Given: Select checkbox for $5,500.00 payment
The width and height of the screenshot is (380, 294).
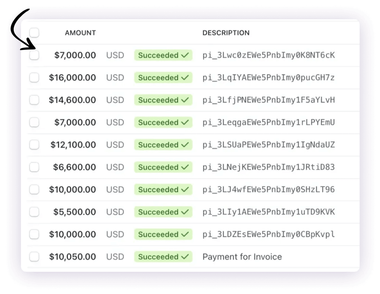Looking at the screenshot, I should (34, 212).
